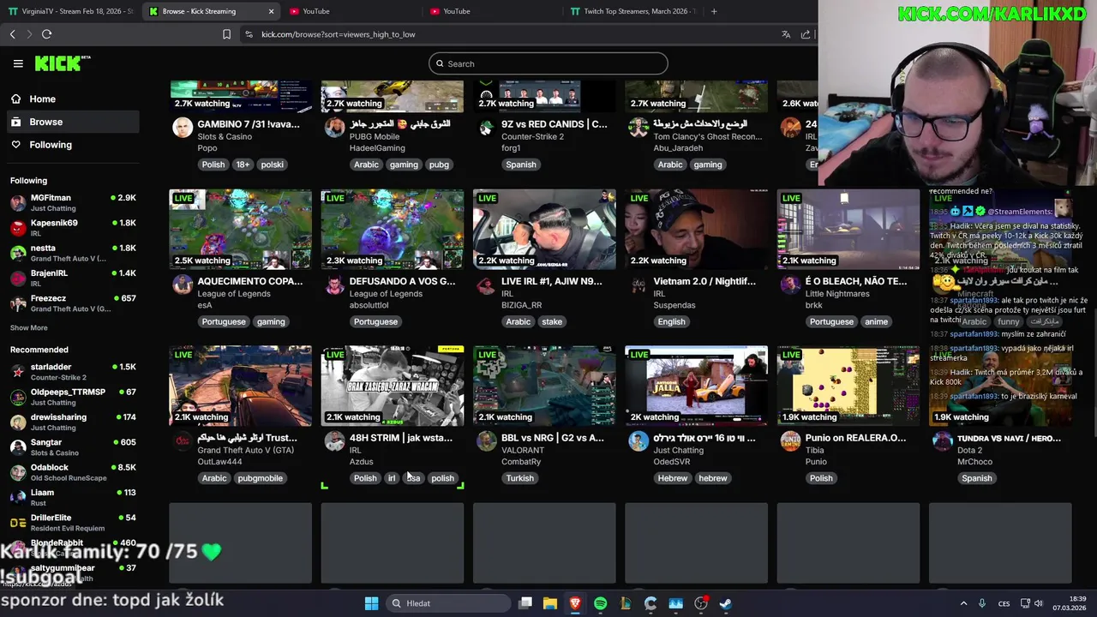Image resolution: width=1097 pixels, height=617 pixels.
Task: Close the Browse - Kick Streaming tab
Action: [272, 11]
